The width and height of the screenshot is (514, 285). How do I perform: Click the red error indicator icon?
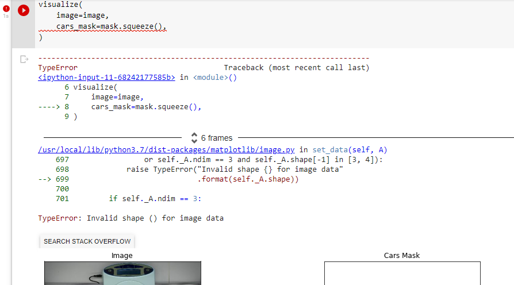6,9
